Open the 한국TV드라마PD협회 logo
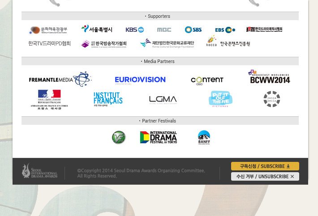 click(x=49, y=43)
